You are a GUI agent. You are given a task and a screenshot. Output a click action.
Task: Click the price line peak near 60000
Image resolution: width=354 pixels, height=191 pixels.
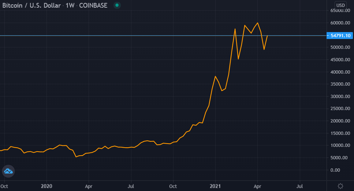point(258,23)
